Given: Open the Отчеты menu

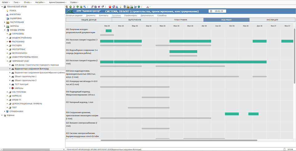Looking at the screenshot, I should (27, 2).
